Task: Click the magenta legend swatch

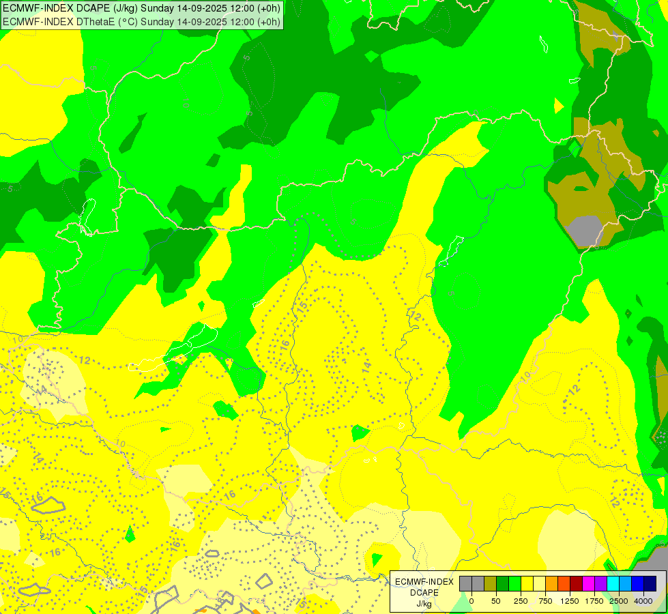Action: pos(588,583)
